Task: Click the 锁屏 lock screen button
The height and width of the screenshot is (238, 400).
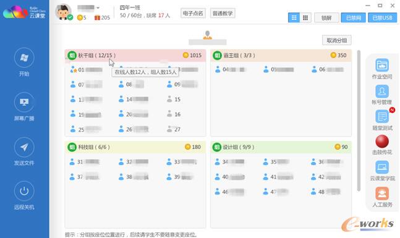Action: (x=326, y=17)
